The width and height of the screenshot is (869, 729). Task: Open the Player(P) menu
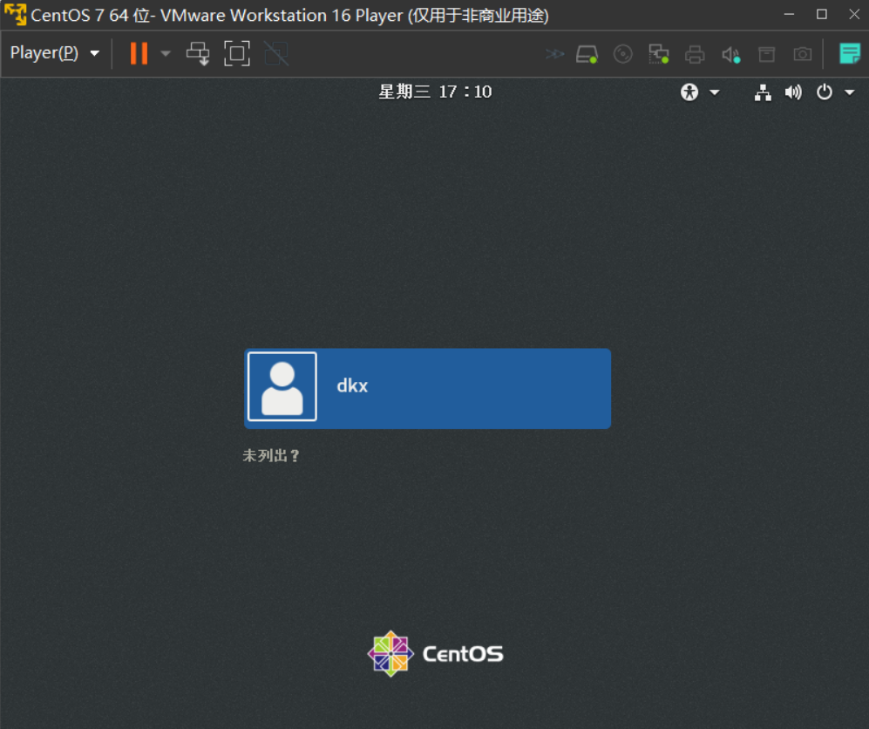click(54, 53)
